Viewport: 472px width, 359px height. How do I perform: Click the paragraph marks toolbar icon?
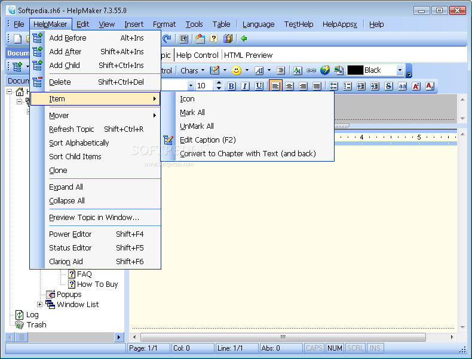(x=183, y=38)
